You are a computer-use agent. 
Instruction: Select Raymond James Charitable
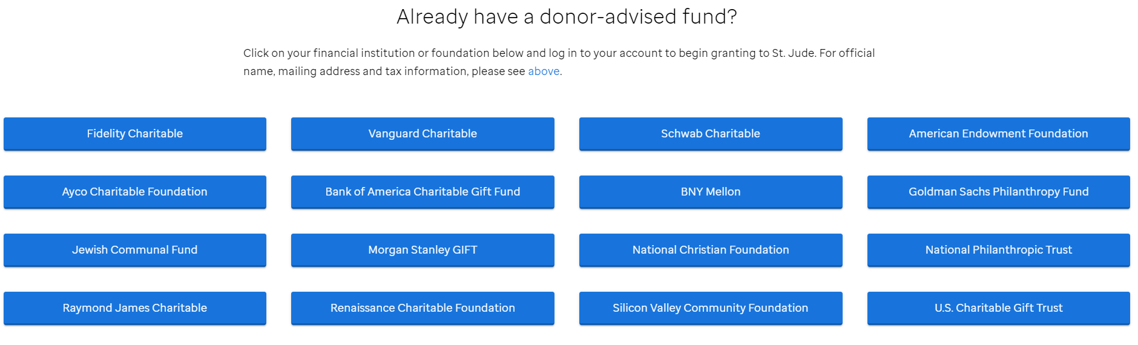click(x=134, y=308)
